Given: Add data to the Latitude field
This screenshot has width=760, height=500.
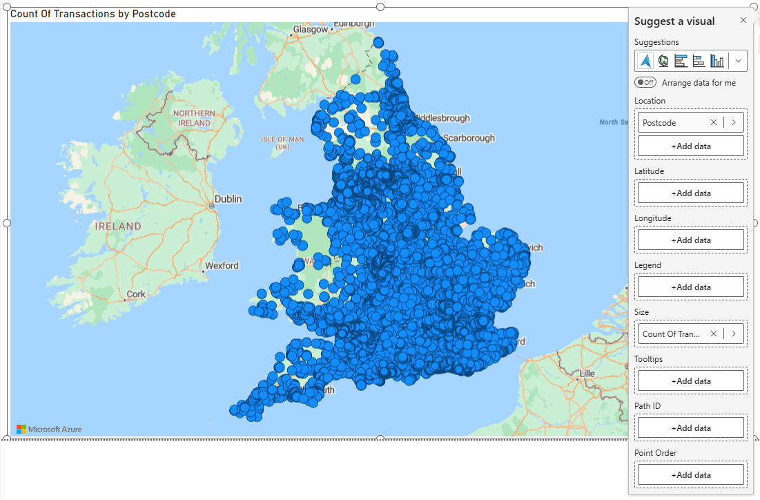Looking at the screenshot, I should [690, 193].
